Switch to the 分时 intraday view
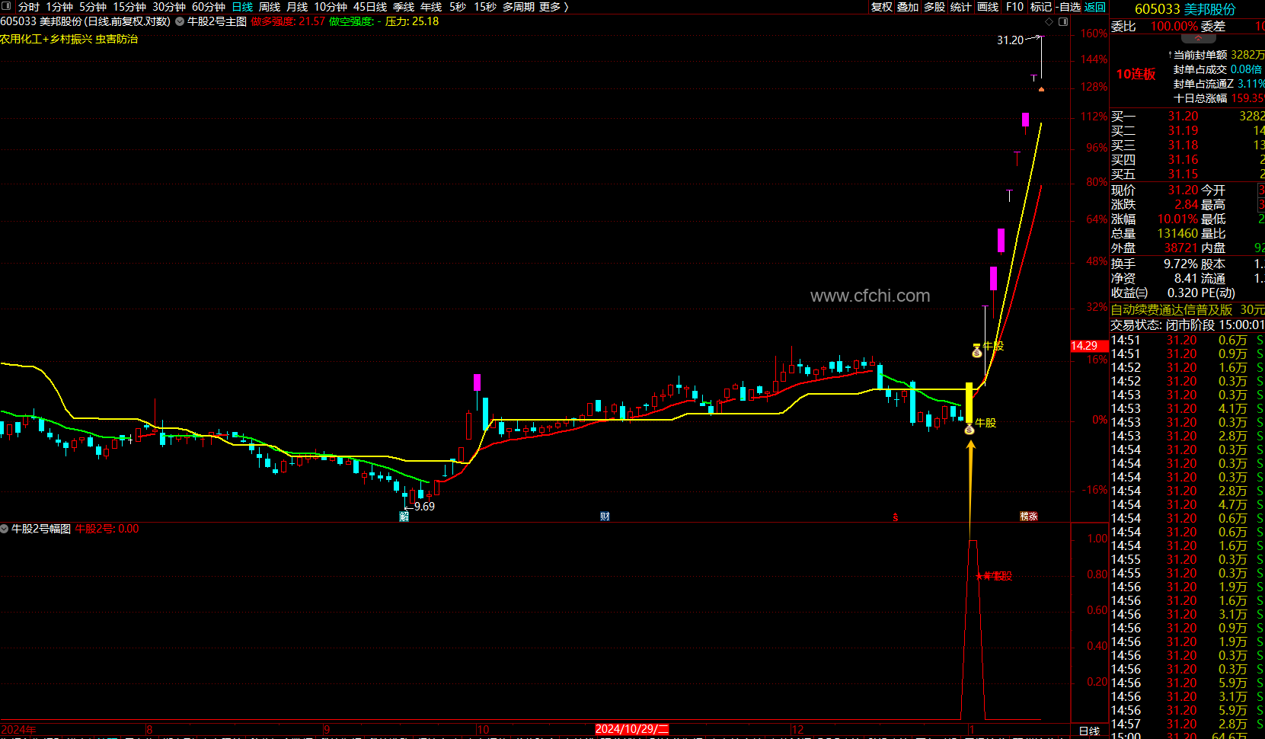 (x=29, y=7)
